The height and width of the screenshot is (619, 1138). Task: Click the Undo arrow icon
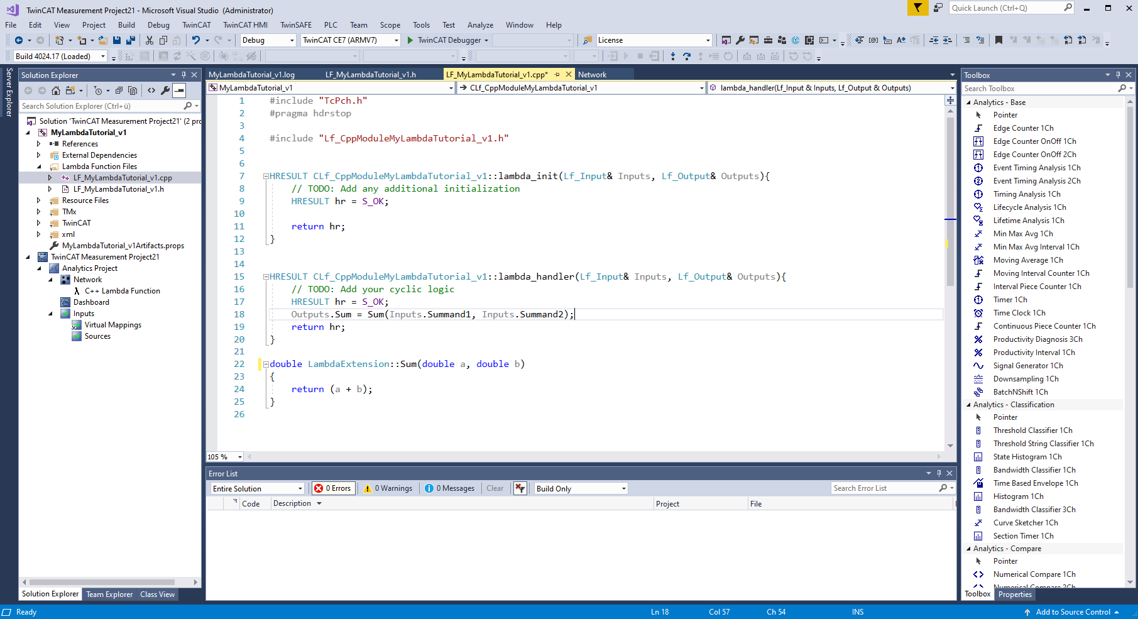(196, 40)
